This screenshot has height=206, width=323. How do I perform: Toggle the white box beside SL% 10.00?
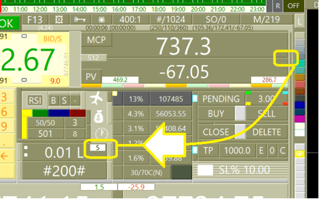pyautogui.click(x=205, y=170)
